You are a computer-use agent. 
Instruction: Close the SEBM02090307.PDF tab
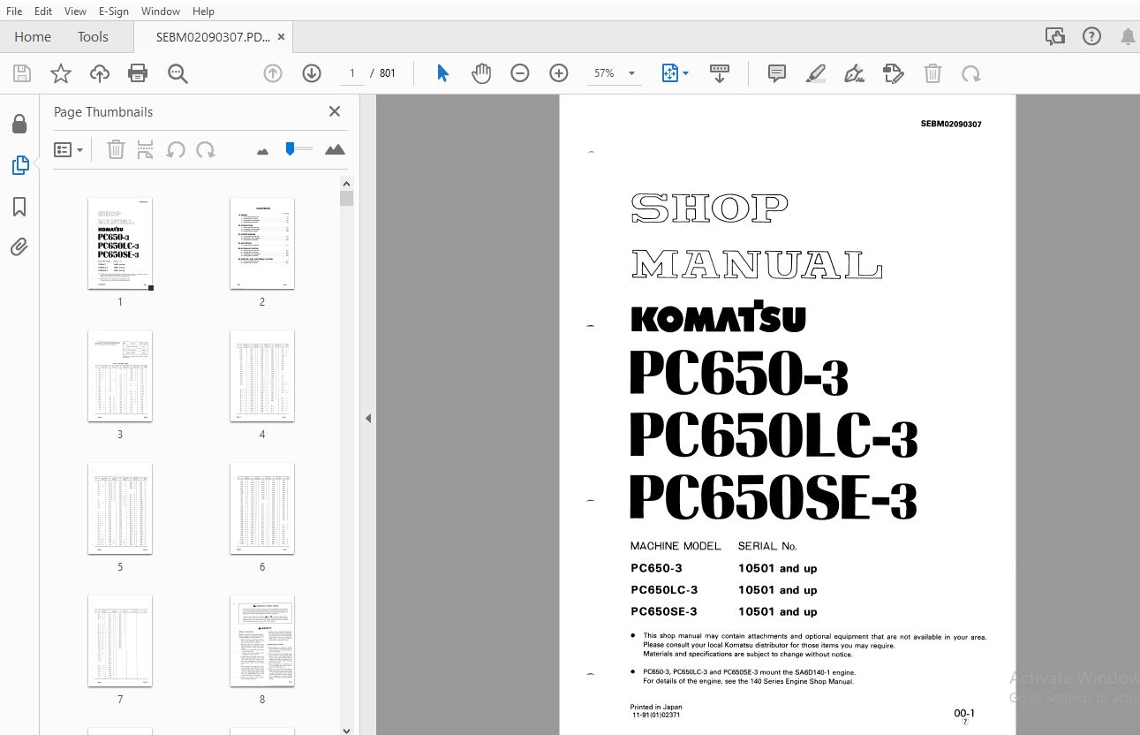(281, 37)
